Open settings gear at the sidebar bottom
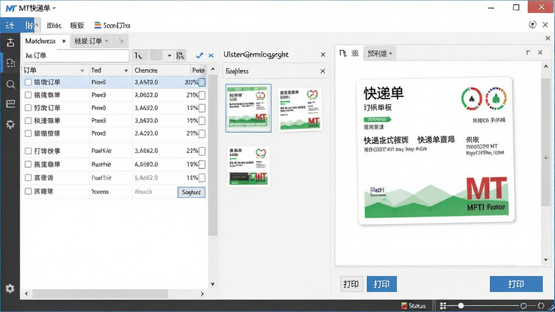Viewport: 555px width, 312px height. 10,289
